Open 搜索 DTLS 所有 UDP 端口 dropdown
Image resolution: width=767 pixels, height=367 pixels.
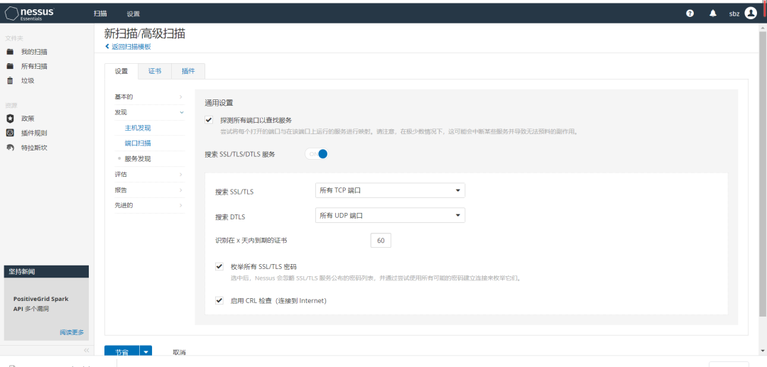click(x=391, y=215)
